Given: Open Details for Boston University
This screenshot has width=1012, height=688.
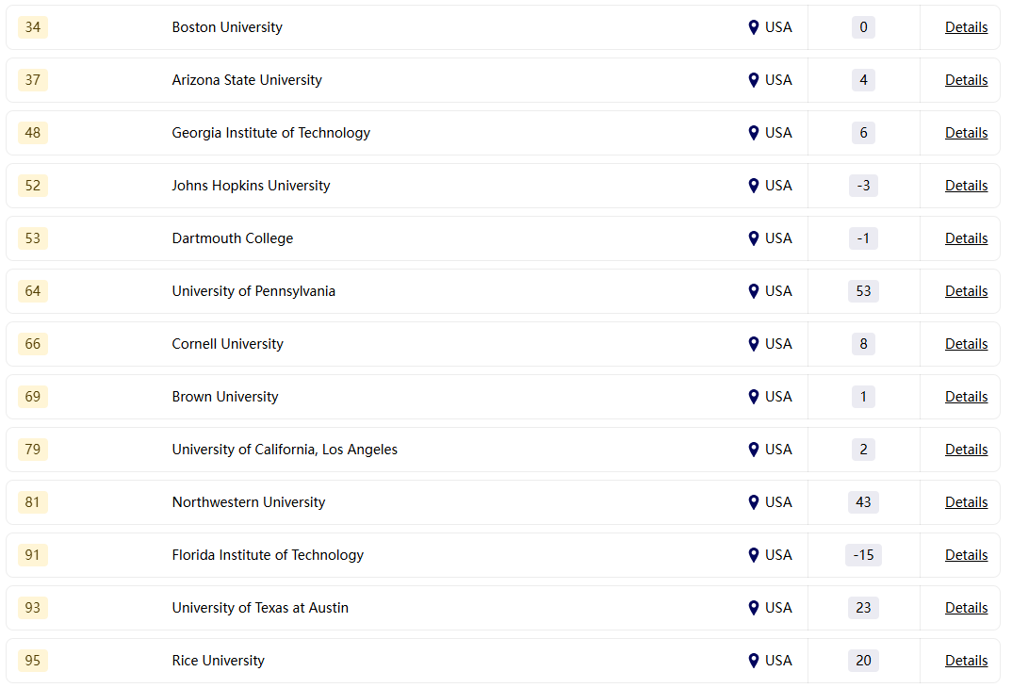Looking at the screenshot, I should pyautogui.click(x=966, y=27).
